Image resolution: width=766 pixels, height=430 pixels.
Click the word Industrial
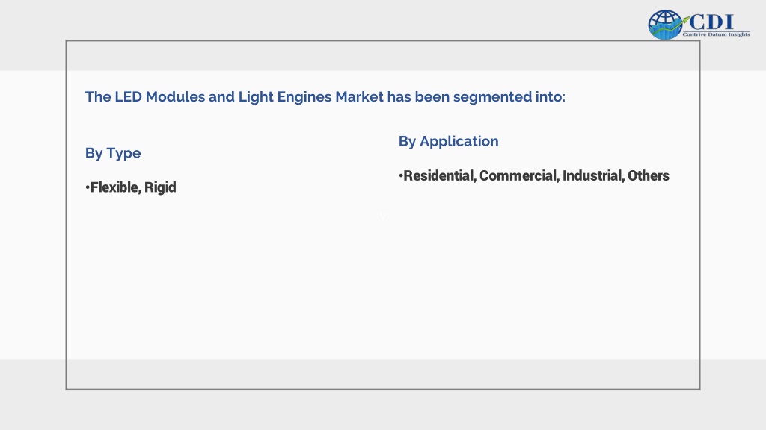pos(593,175)
